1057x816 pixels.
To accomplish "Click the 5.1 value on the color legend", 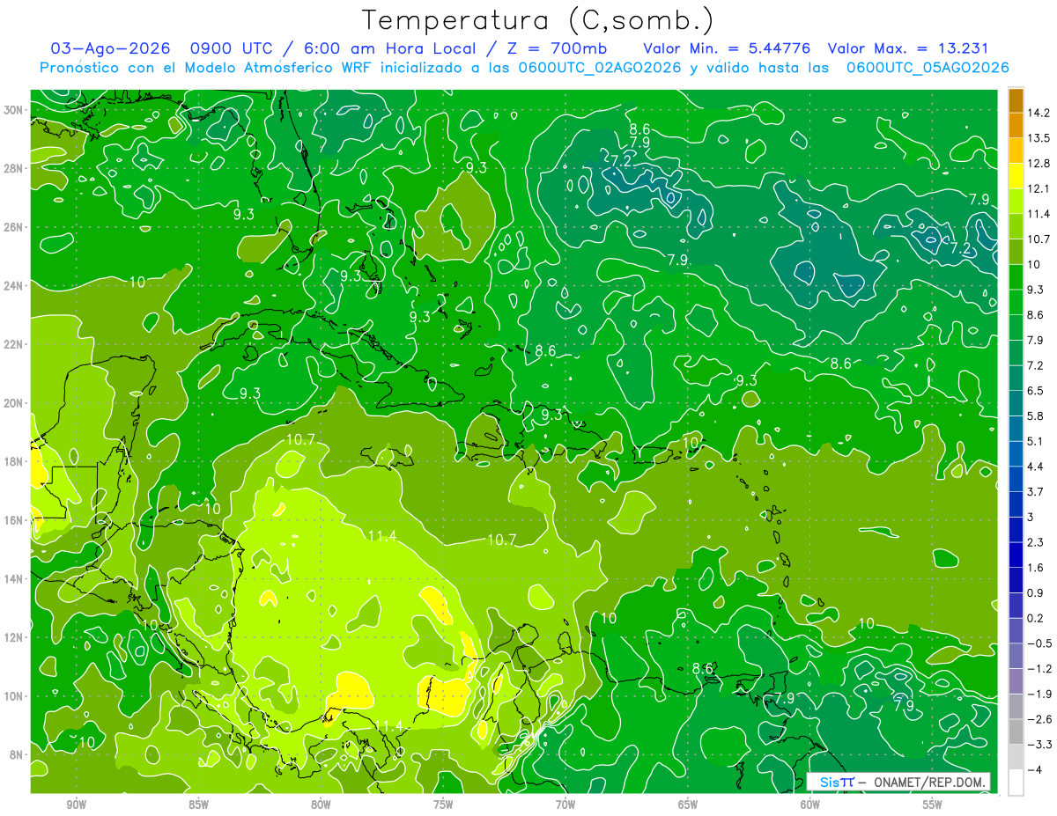I will click(1036, 441).
